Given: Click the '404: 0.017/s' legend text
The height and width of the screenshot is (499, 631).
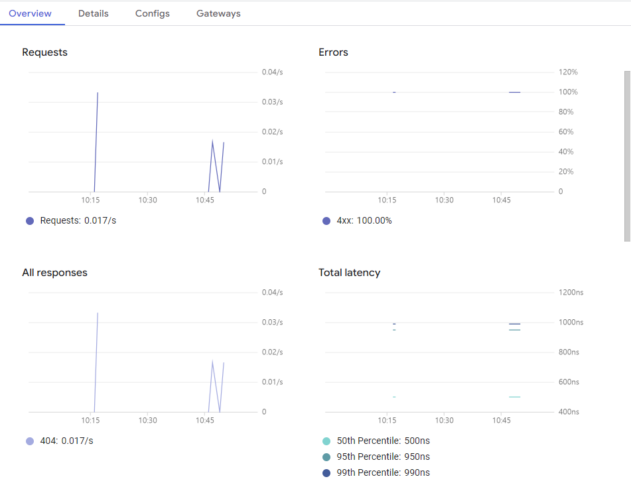Looking at the screenshot, I should (67, 441).
